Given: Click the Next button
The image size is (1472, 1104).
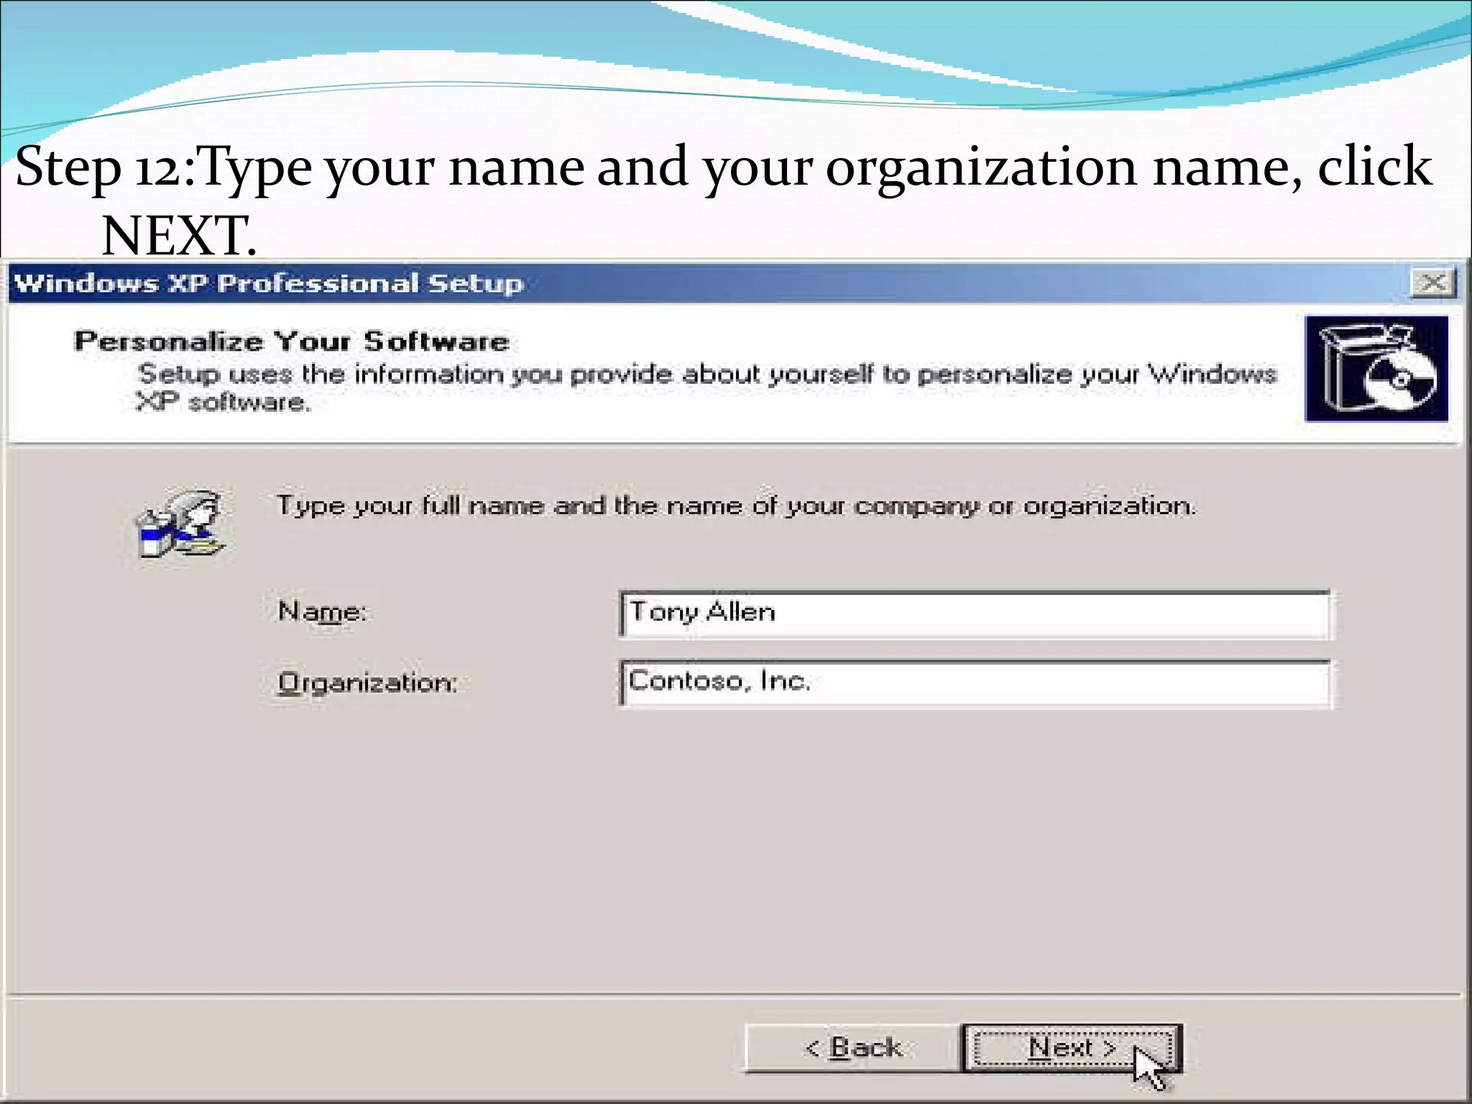Looking at the screenshot, I should coord(1072,1048).
